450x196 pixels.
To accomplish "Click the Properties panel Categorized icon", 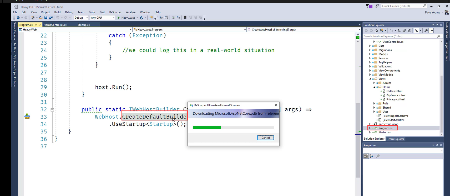I will (x=366, y=156).
